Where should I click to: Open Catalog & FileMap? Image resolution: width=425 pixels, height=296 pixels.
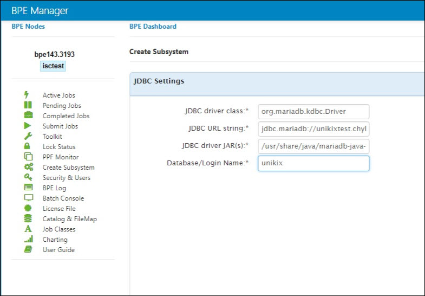(70, 219)
